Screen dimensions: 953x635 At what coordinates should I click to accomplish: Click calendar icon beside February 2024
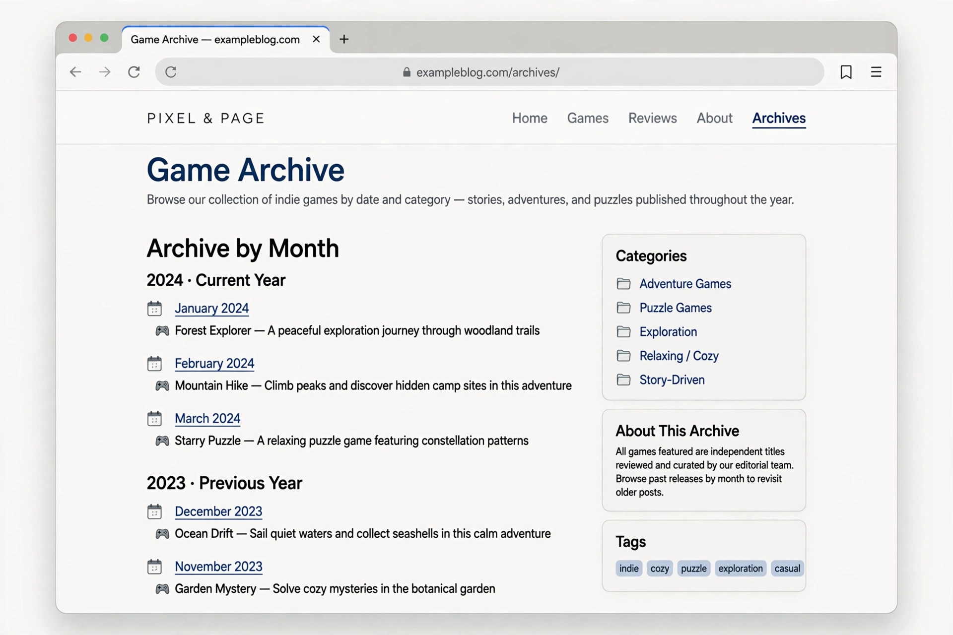(x=154, y=364)
